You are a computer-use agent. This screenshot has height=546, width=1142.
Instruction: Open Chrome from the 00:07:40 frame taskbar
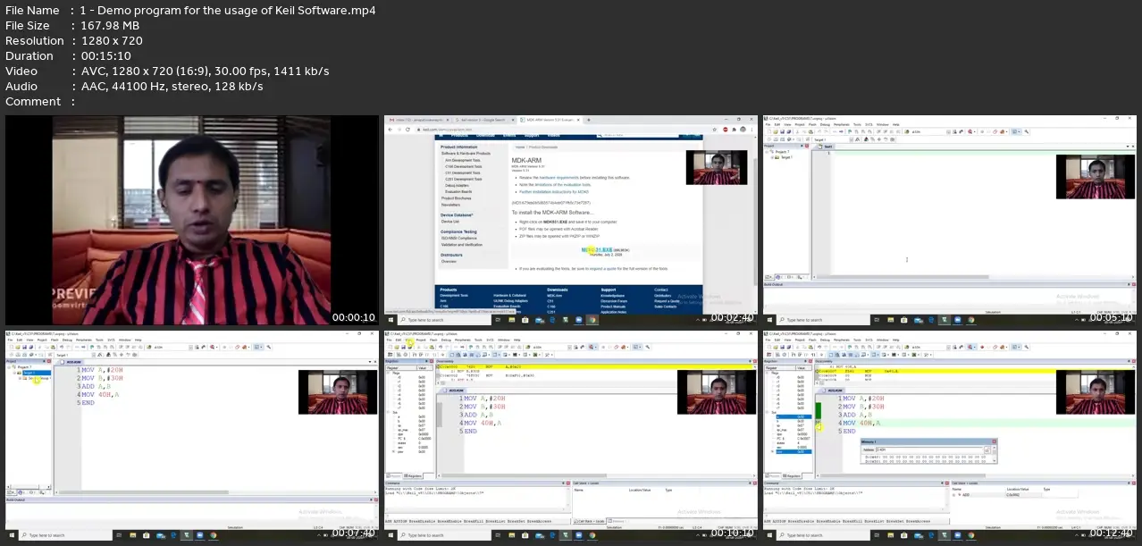(214, 535)
